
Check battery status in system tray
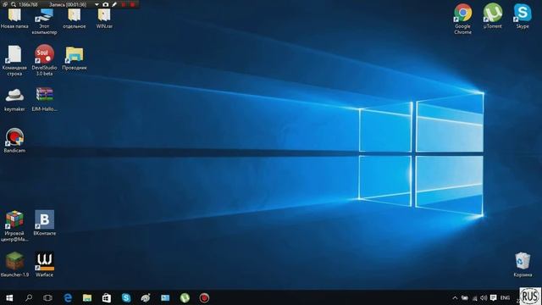pos(465,297)
